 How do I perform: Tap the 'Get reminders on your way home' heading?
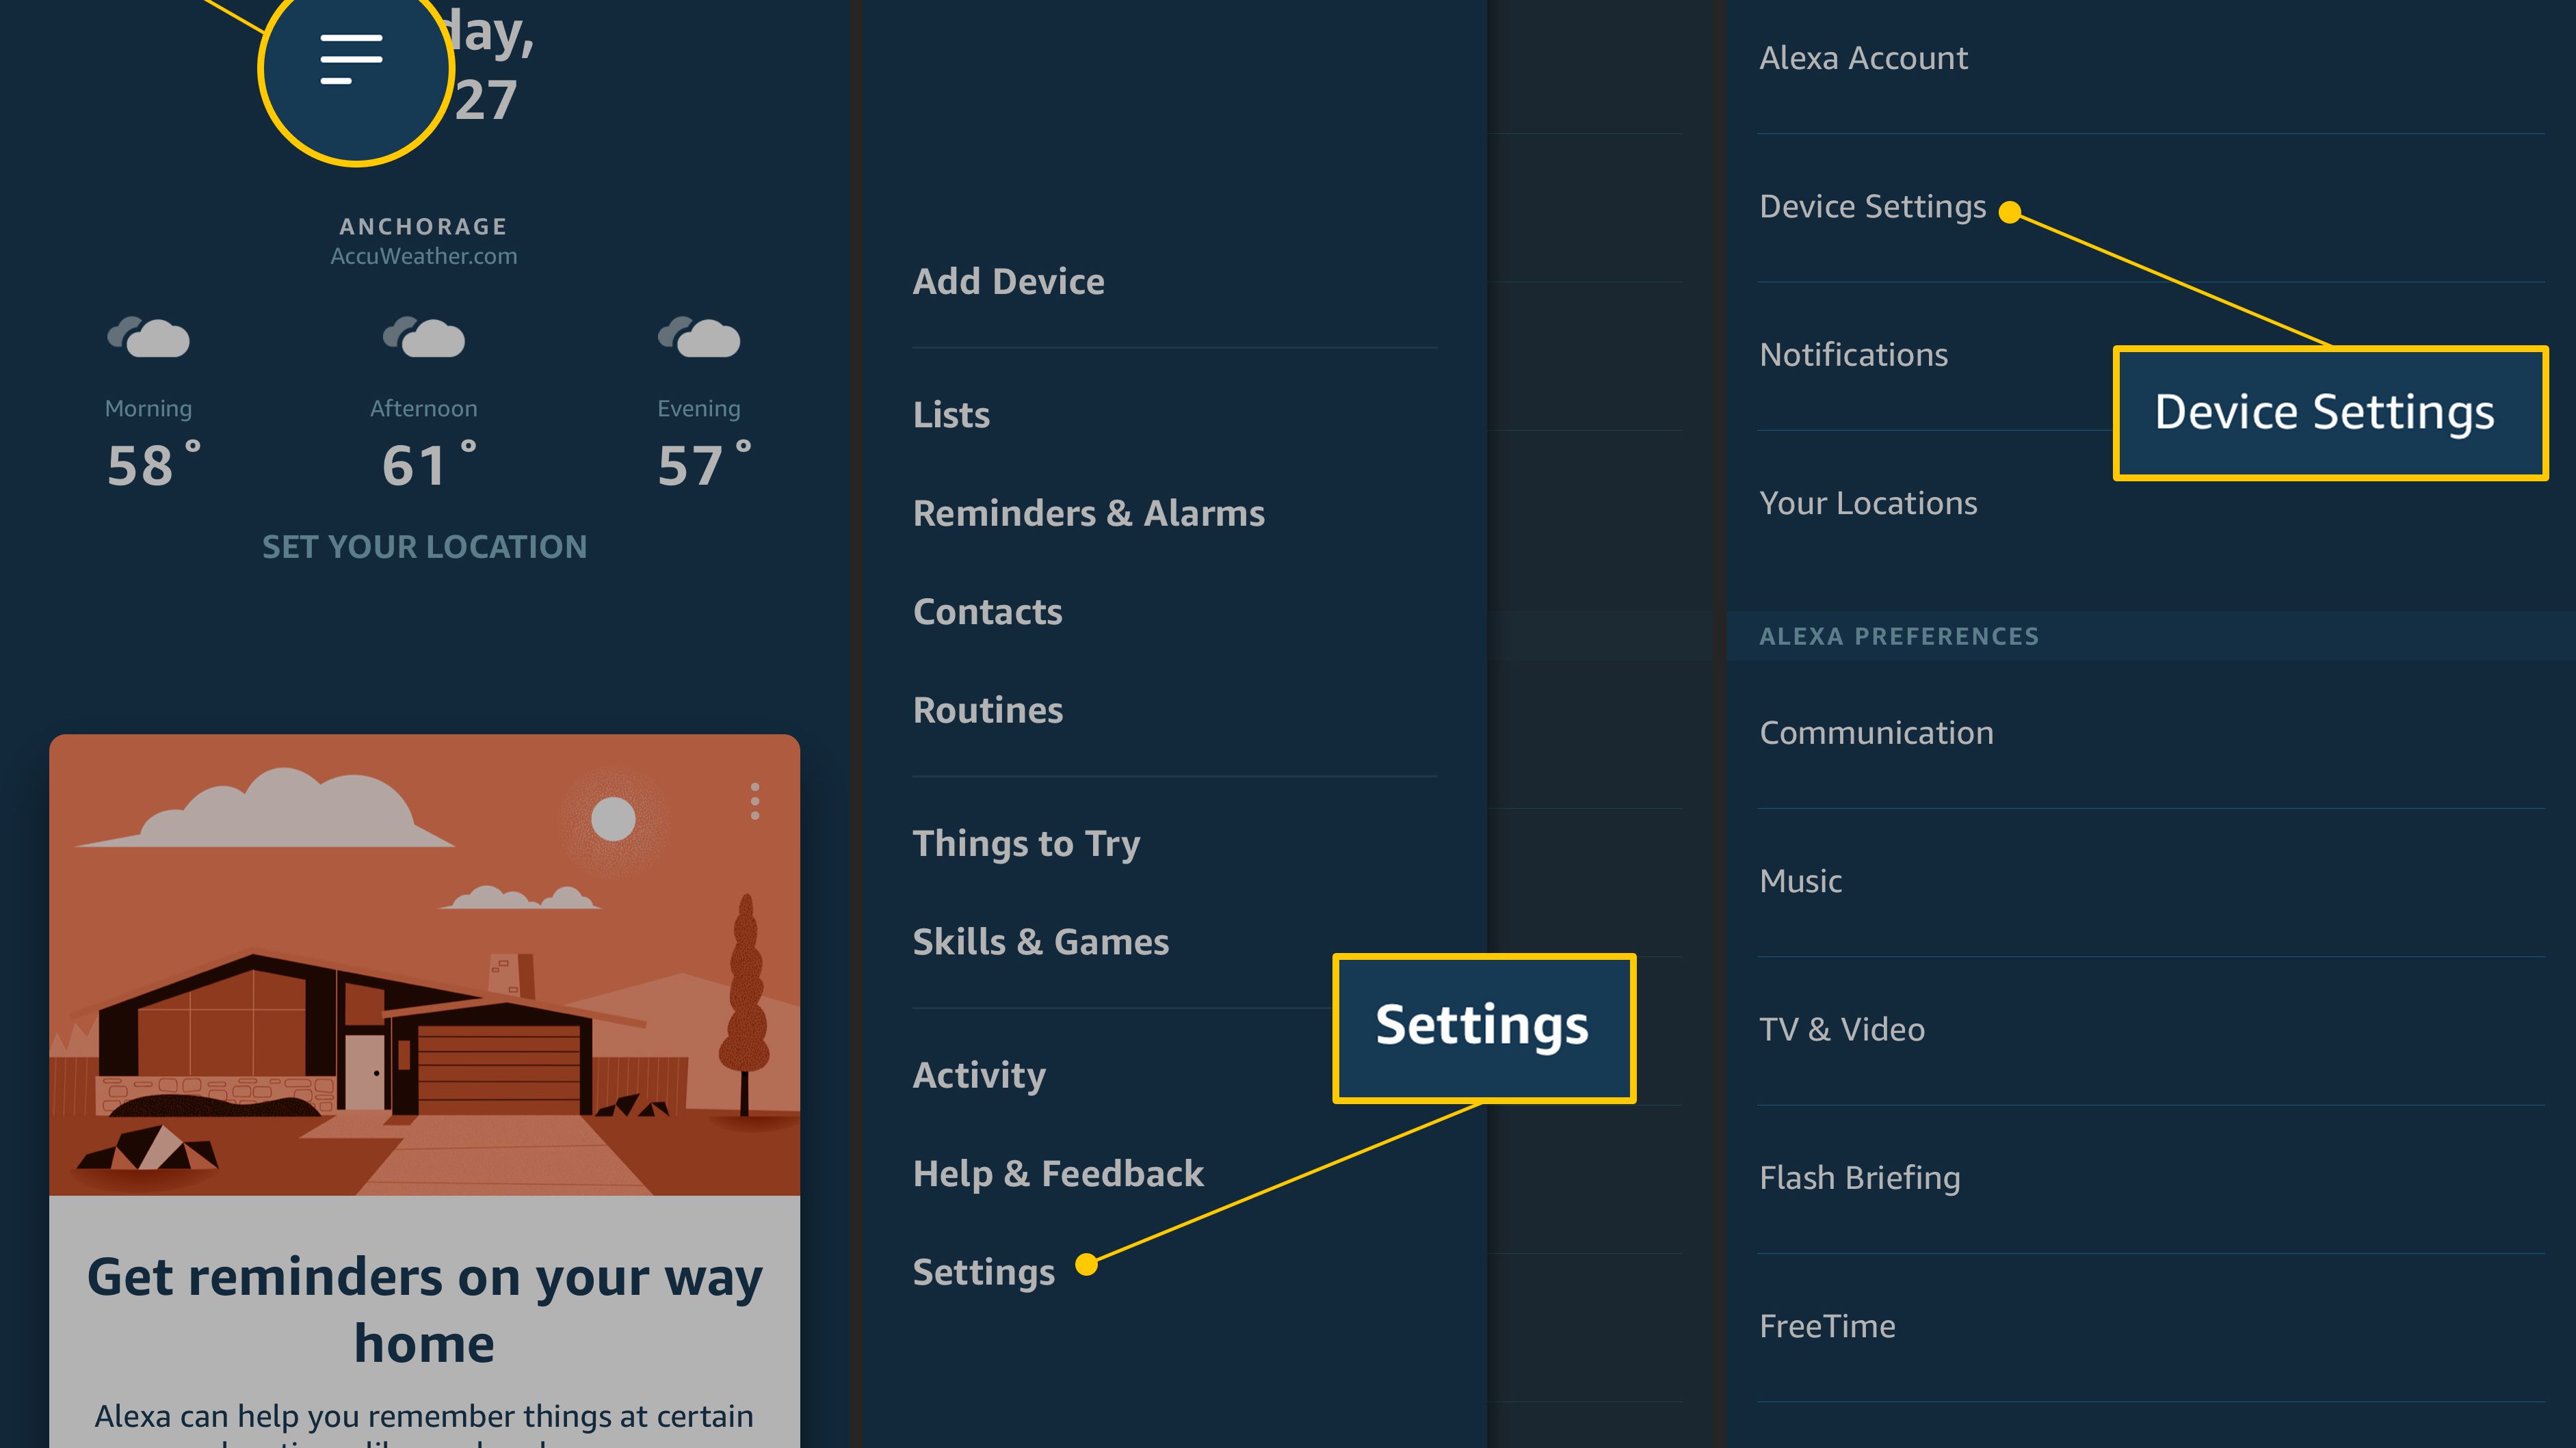424,1310
